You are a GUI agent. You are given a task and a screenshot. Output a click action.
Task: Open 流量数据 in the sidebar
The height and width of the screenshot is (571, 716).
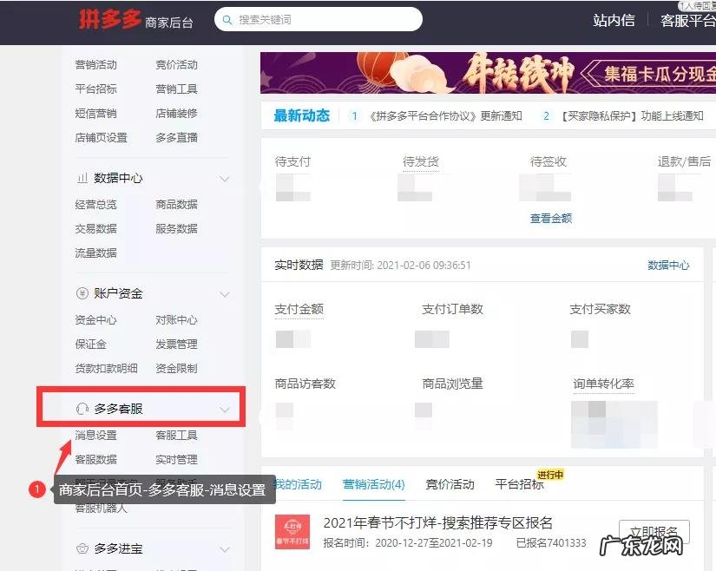pos(97,253)
